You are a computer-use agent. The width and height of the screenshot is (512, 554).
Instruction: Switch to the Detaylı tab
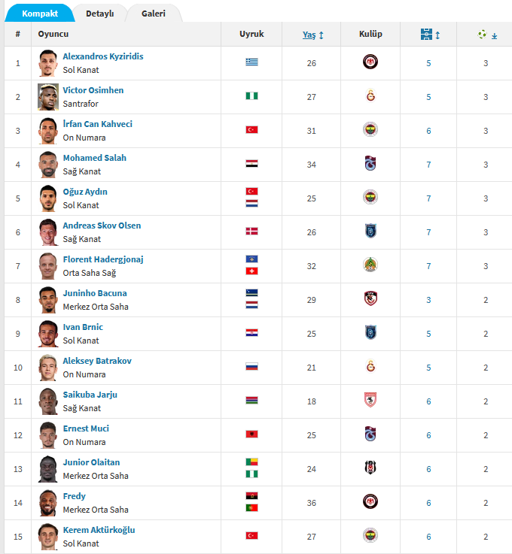(x=100, y=14)
